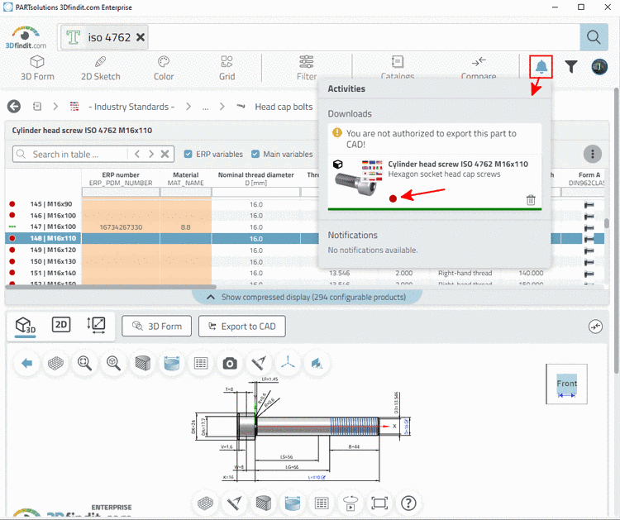This screenshot has height=520, width=620.
Task: Click the round compare icon beside preview
Action: (595, 327)
